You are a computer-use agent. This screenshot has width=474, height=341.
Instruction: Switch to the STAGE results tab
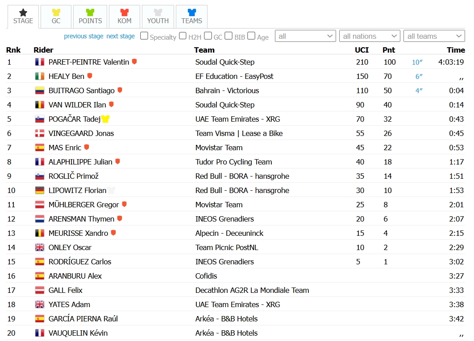(23, 16)
